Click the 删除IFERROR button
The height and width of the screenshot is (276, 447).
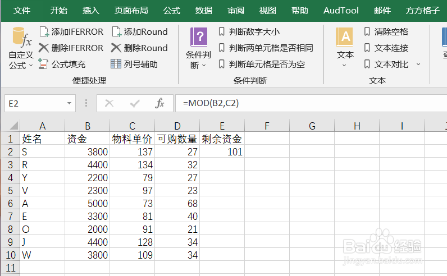click(x=71, y=48)
